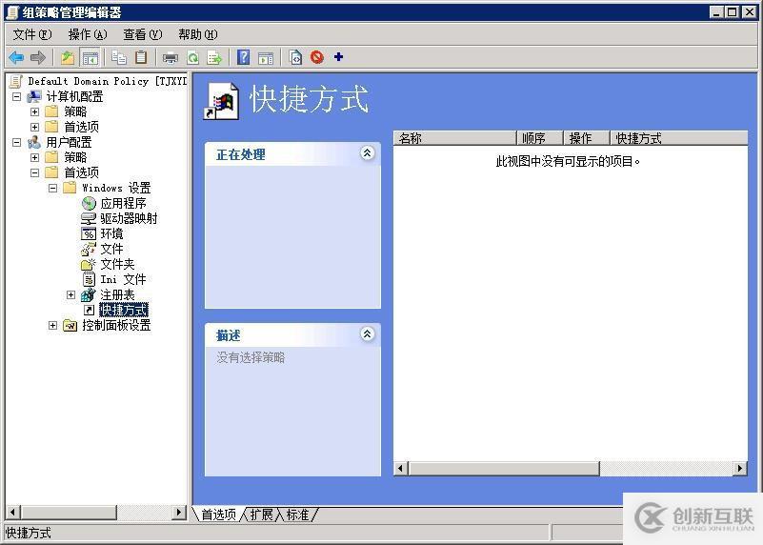The image size is (763, 545).
Task: Switch to the 扩展 bottom tab
Action: click(262, 515)
